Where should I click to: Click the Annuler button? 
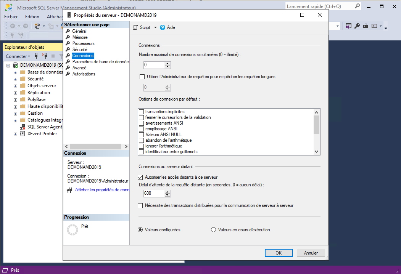311,253
